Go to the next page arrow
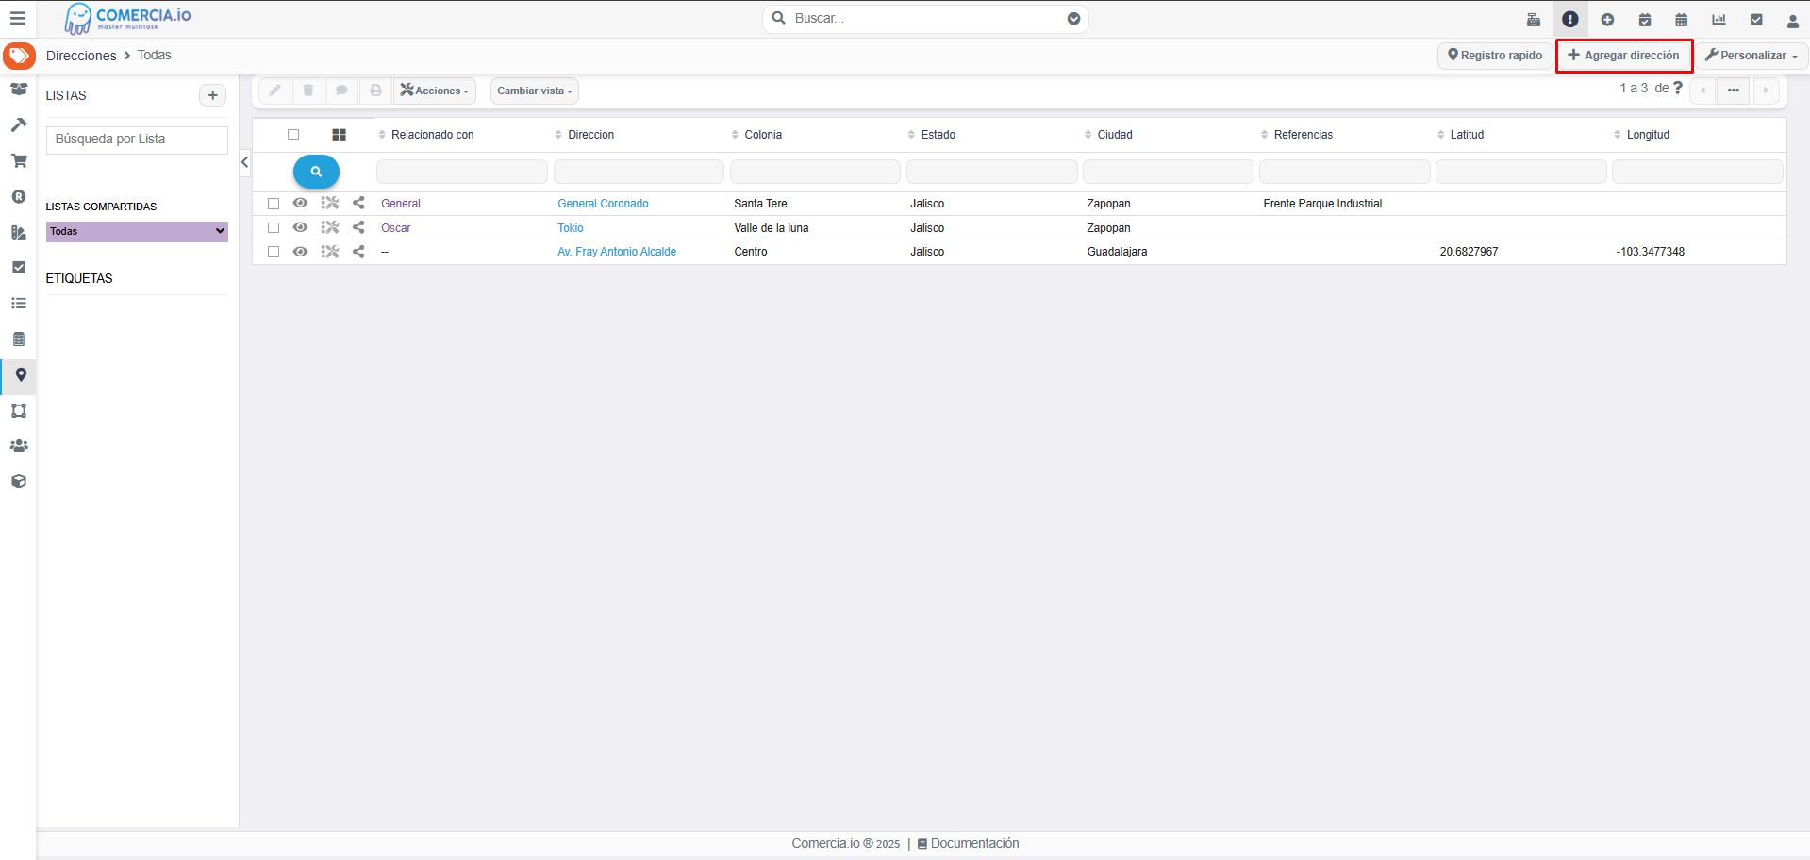Viewport: 1810px width, 860px height. coord(1766,91)
